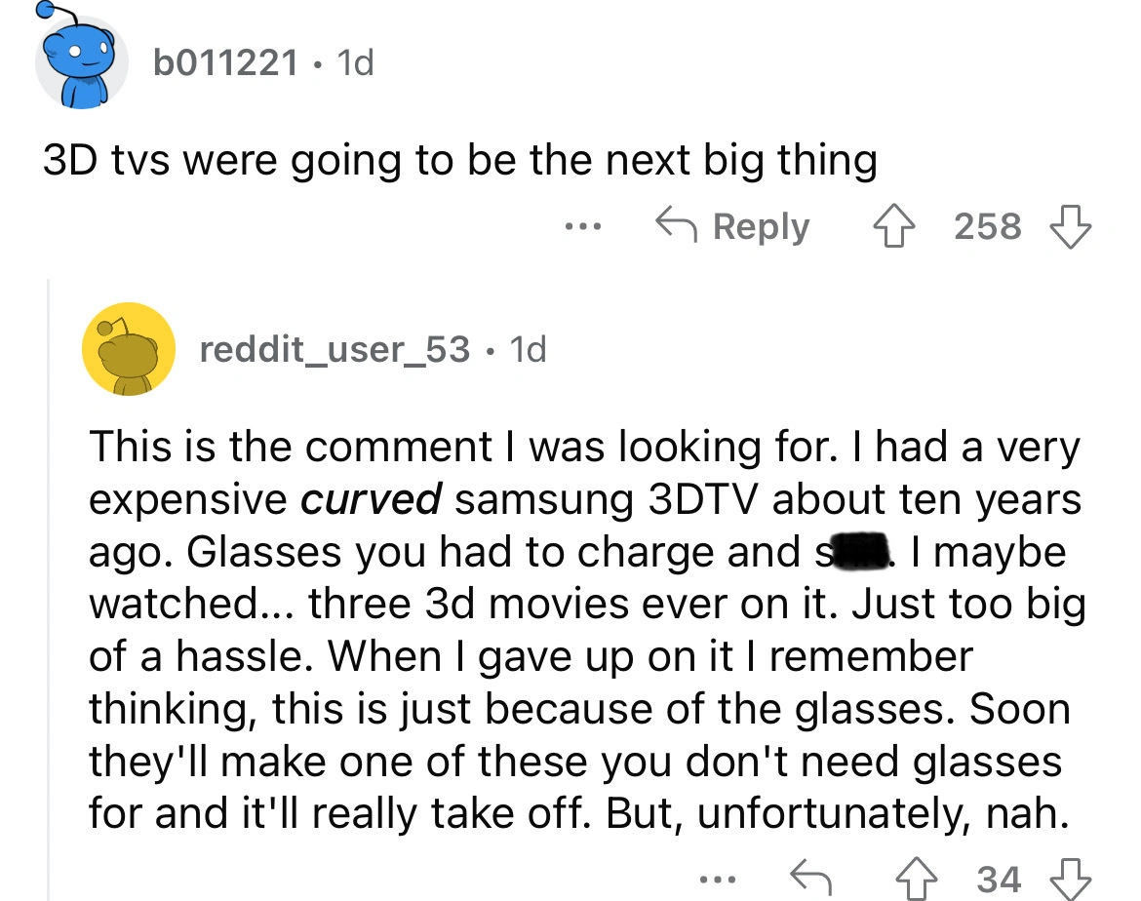The image size is (1141, 901).
Task: Collapse the reply thread using the vertical line
Action: (51, 585)
